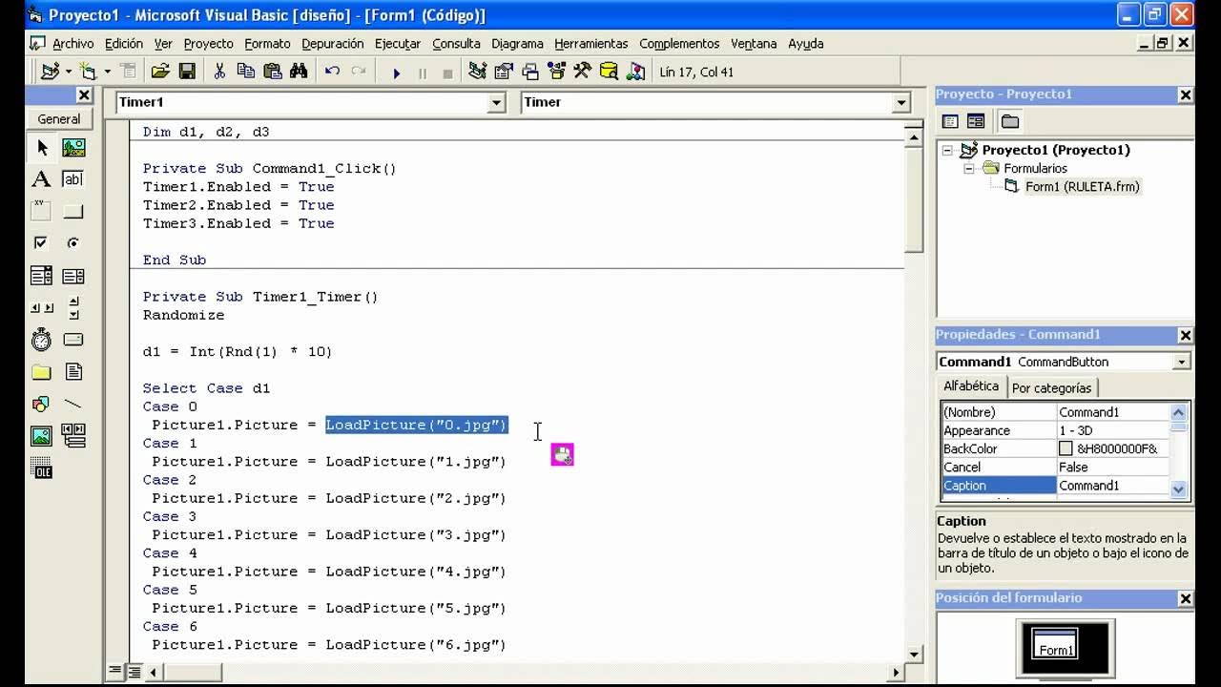Select the PictureBox control tool
1221x687 pixels.
(73, 147)
